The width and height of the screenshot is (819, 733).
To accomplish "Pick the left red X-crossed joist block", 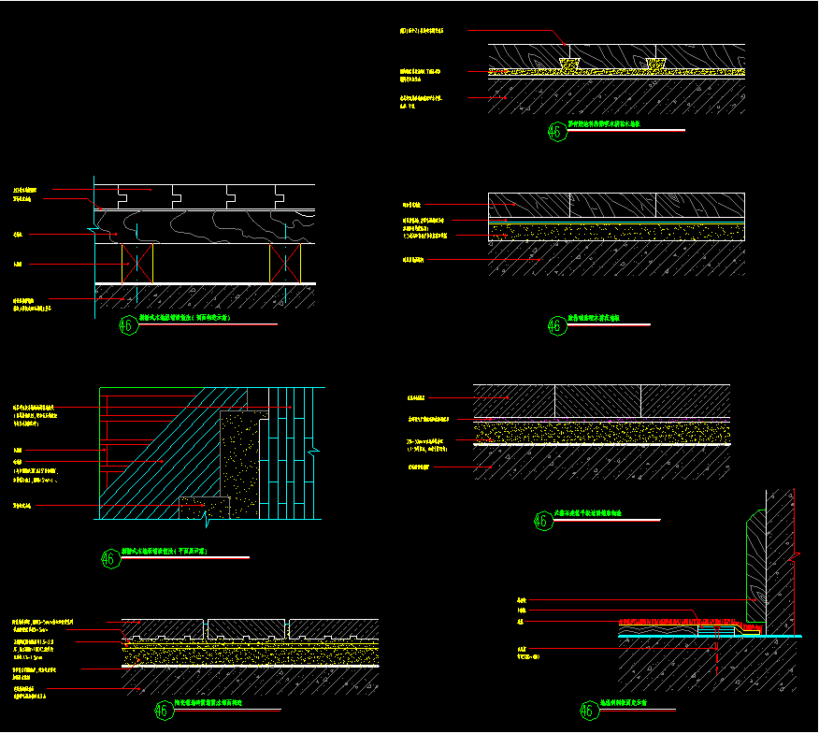I will pyautogui.click(x=137, y=264).
